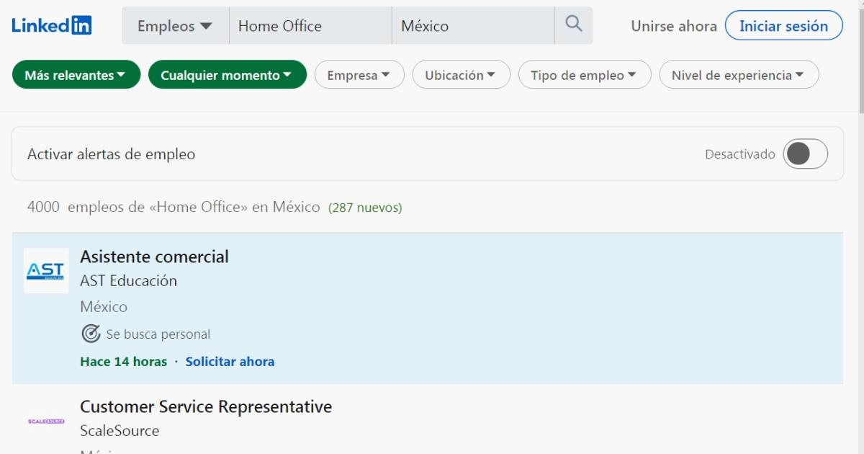
Task: Open the Más relevantes sort dropdown
Action: pyautogui.click(x=76, y=75)
